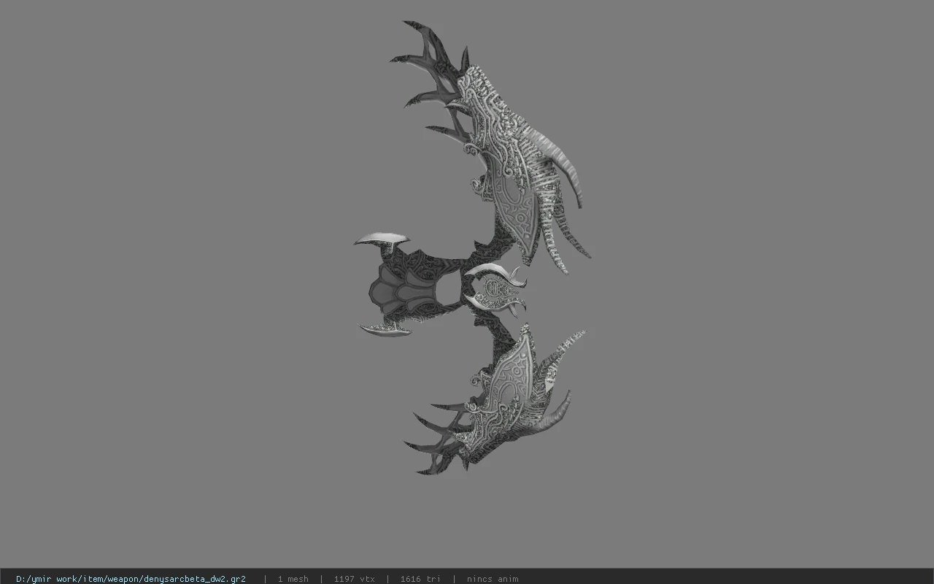Screen dimensions: 934x584
Task: Click the '1 mesh' status entry
Action: pos(293,579)
